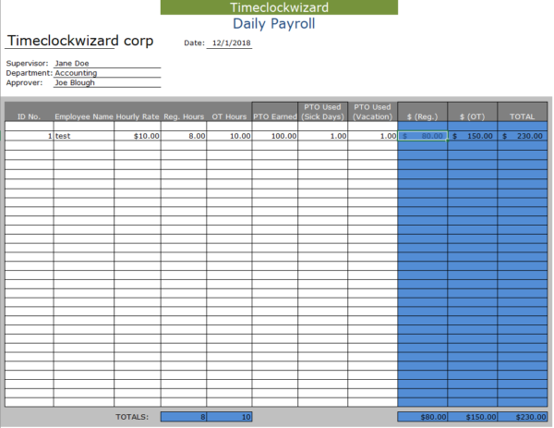Click the TOTALS: label
The image size is (554, 428).
pos(132,417)
